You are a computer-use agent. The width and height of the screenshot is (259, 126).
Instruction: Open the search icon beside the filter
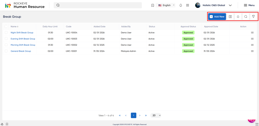(x=246, y=17)
